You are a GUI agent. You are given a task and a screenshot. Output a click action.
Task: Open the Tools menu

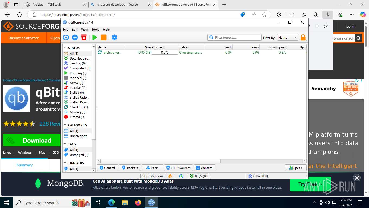95,30
